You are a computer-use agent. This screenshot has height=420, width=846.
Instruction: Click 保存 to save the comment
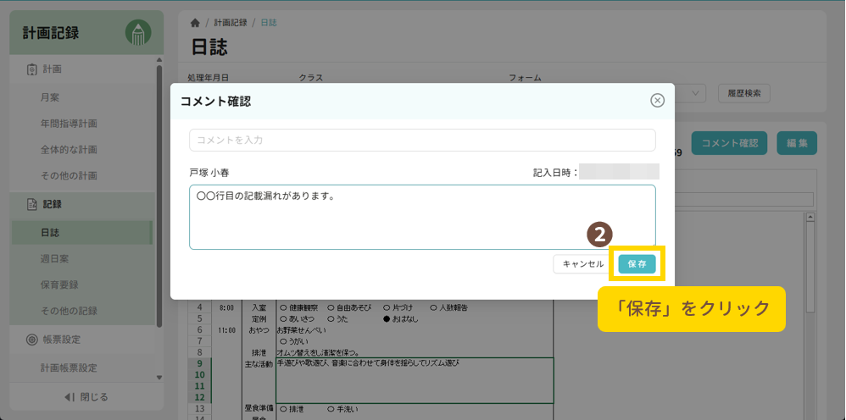tap(637, 264)
